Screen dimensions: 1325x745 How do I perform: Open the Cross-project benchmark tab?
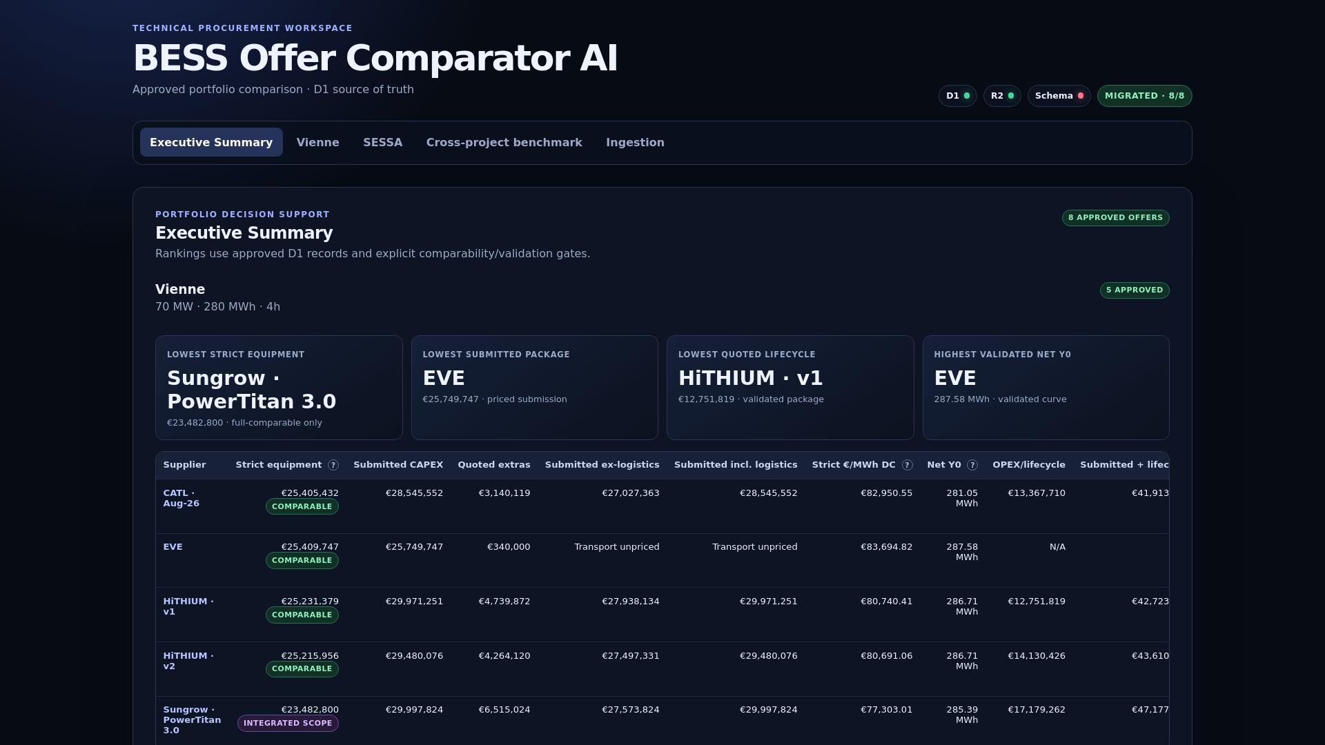pyautogui.click(x=504, y=142)
